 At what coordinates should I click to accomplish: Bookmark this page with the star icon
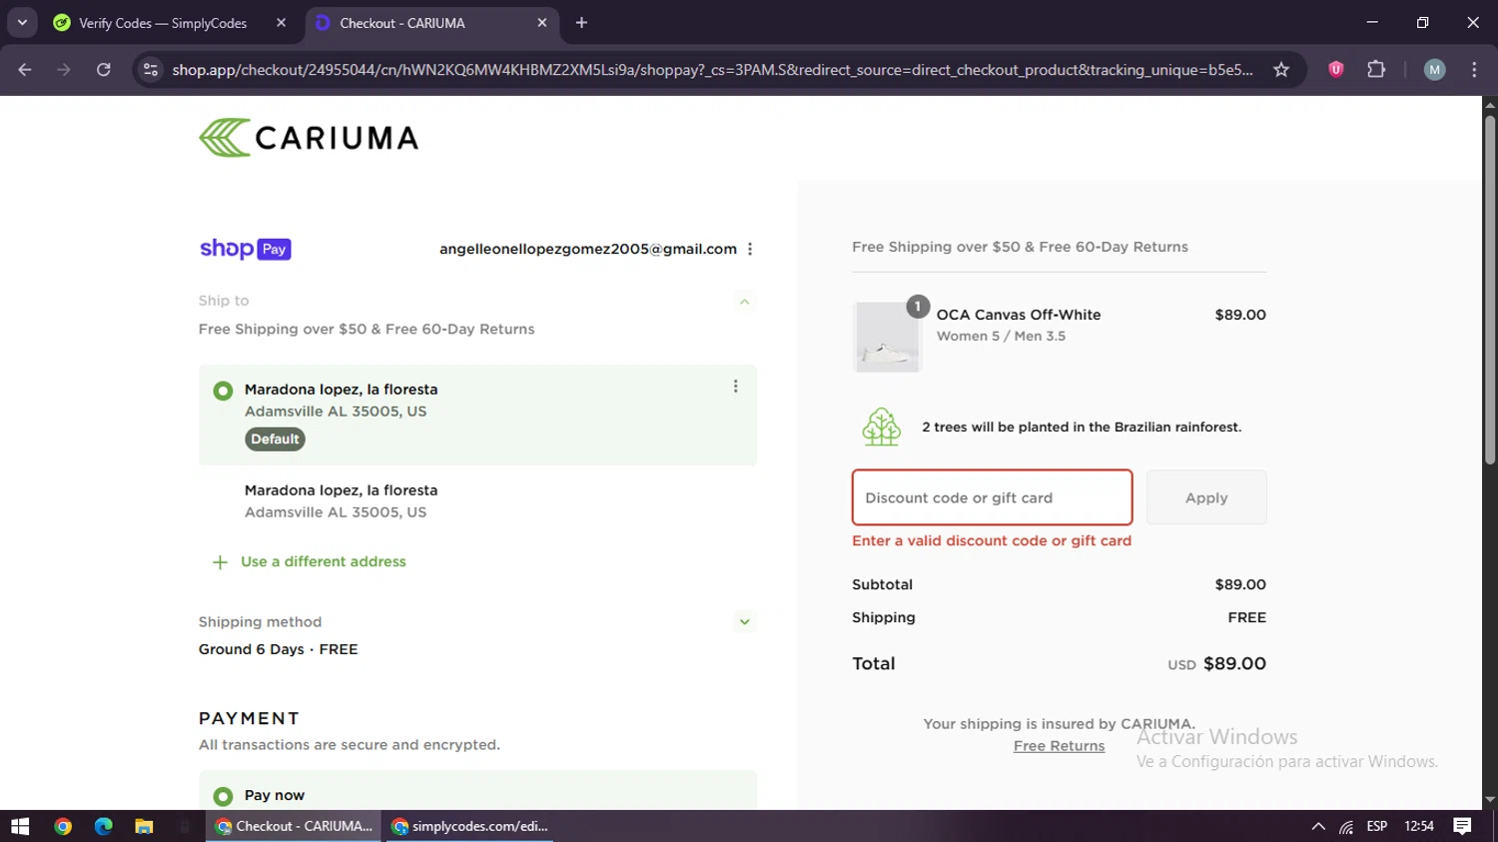[1281, 70]
